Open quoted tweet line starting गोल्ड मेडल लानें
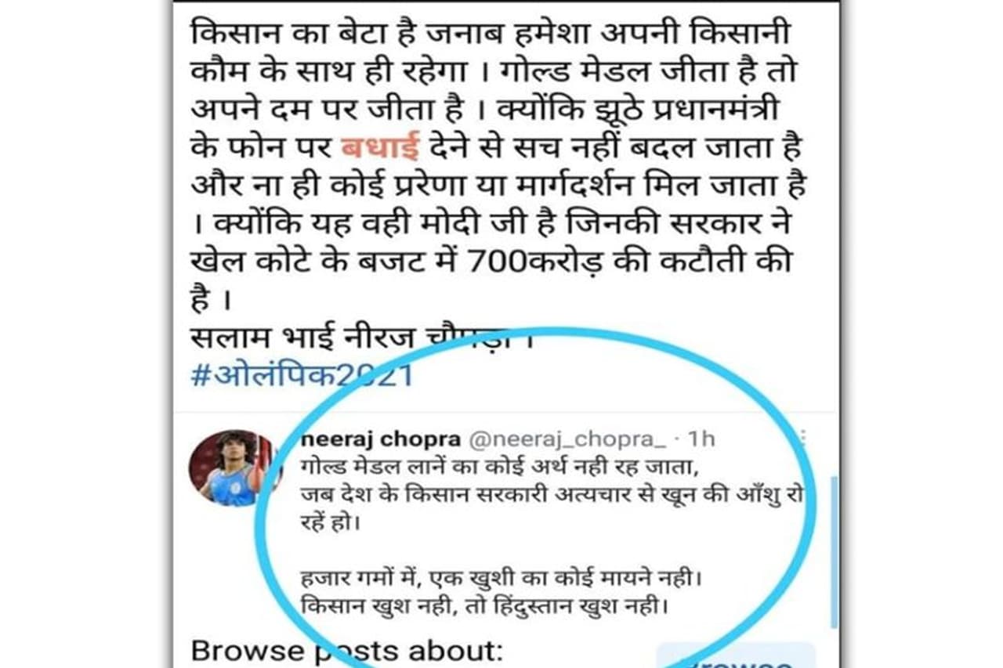 click(x=498, y=466)
